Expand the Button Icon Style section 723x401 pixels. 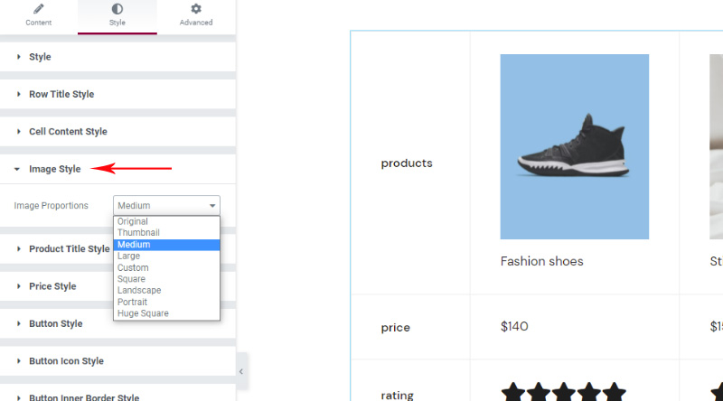click(66, 361)
